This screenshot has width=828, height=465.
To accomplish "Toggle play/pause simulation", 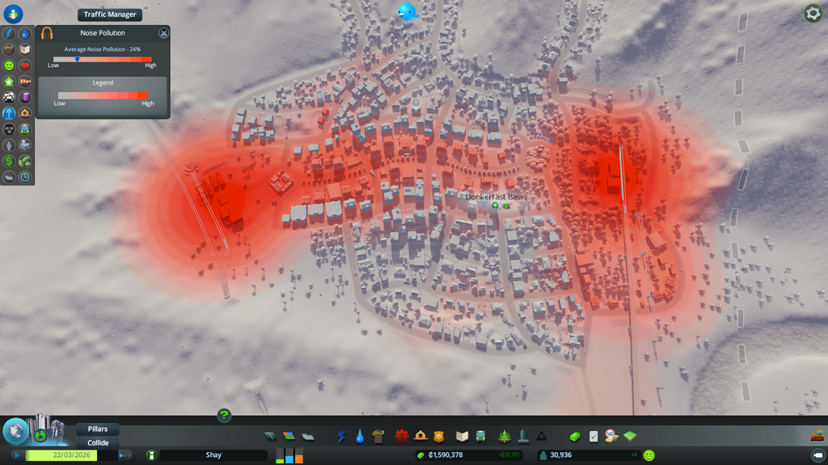I will (17, 455).
